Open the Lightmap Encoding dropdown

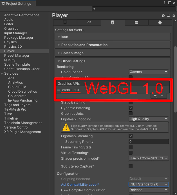click(x=149, y=119)
